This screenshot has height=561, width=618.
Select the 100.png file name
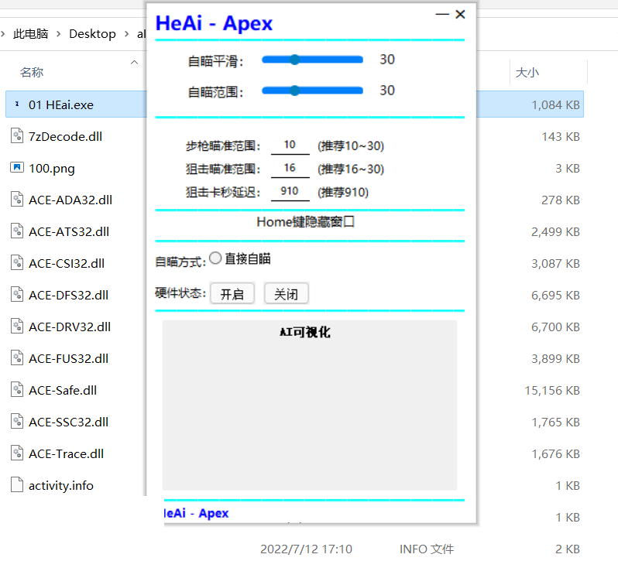[52, 169]
